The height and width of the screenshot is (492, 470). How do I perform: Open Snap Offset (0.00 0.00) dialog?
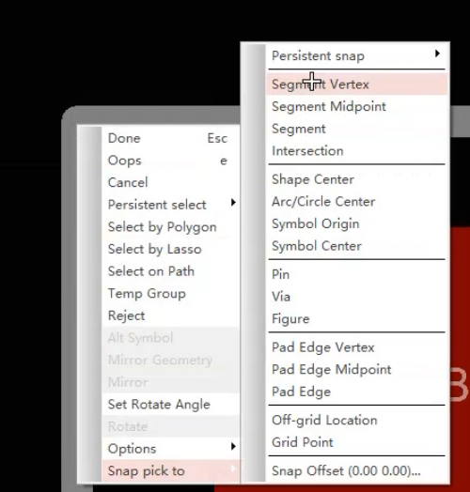click(356, 471)
